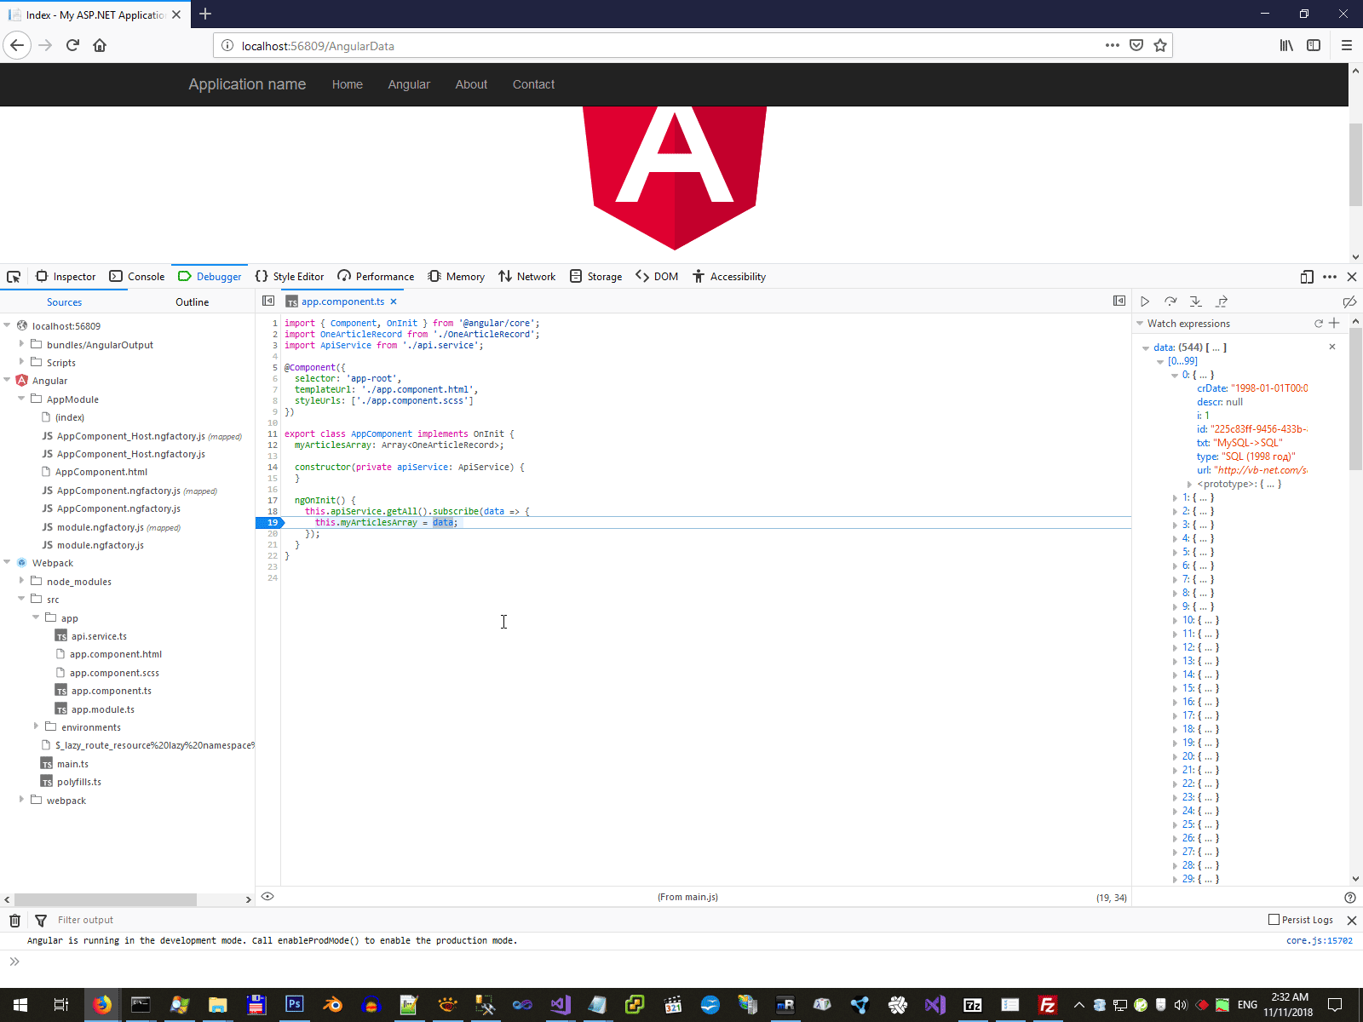Click the Home navigation link
Viewport: 1363px width, 1022px height.
pyautogui.click(x=348, y=84)
